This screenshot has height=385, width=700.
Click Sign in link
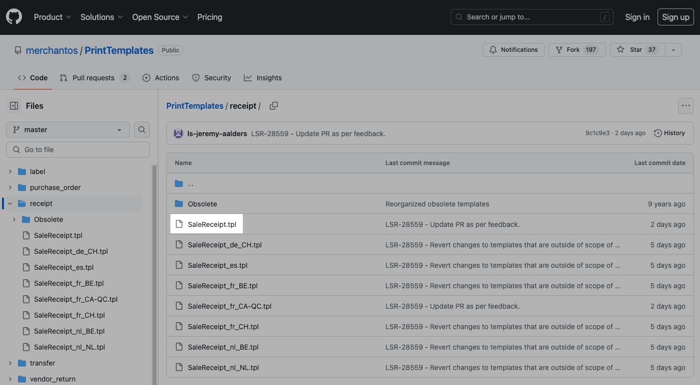[x=637, y=17]
